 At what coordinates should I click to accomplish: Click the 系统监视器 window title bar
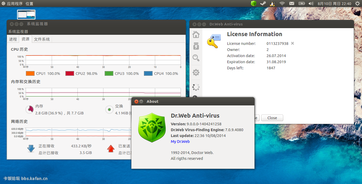click(96, 24)
